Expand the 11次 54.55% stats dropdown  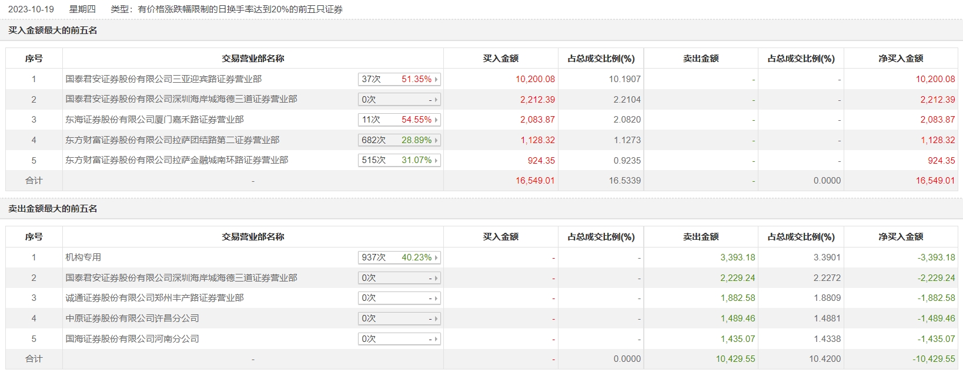tap(399, 120)
